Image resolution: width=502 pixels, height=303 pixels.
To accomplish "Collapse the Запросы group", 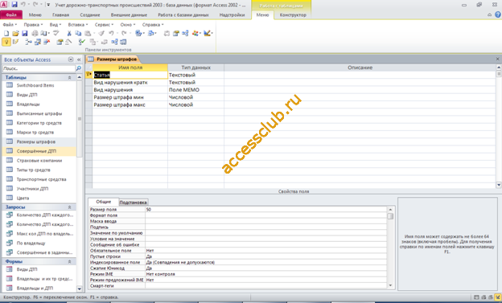I will tap(69, 207).
